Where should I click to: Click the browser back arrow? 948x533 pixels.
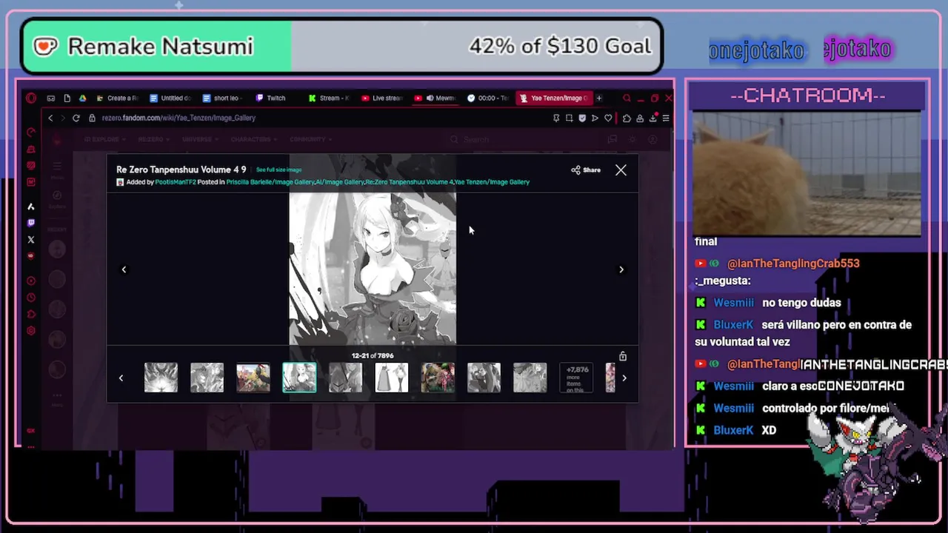[50, 118]
